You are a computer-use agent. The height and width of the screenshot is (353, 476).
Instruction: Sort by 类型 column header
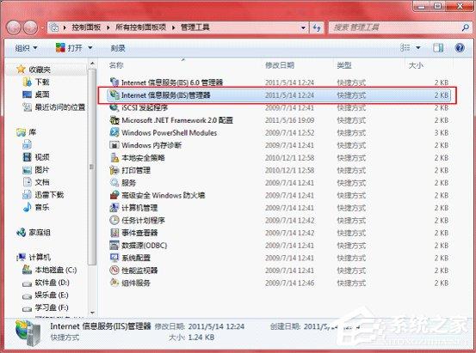coord(344,65)
